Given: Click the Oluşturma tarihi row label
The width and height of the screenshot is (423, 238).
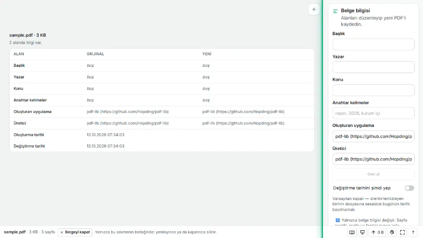Looking at the screenshot, I should (x=28, y=135).
